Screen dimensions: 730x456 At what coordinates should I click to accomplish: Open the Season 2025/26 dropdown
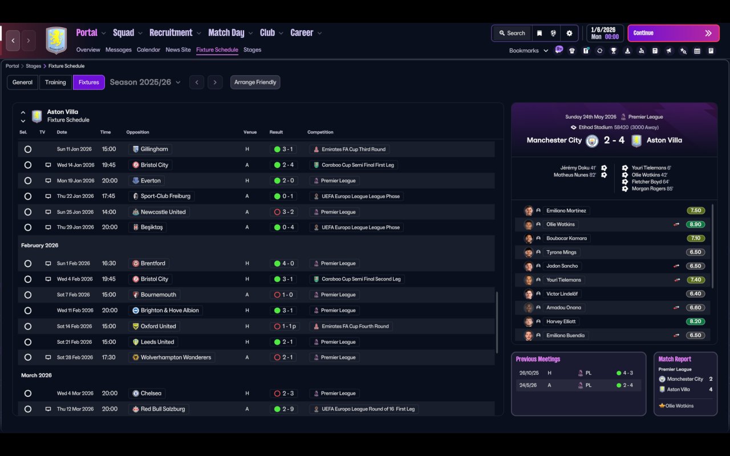[145, 82]
